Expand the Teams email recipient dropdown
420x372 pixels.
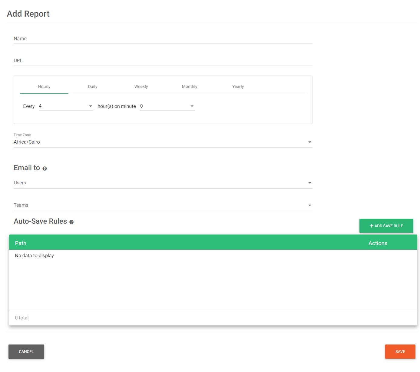click(309, 205)
